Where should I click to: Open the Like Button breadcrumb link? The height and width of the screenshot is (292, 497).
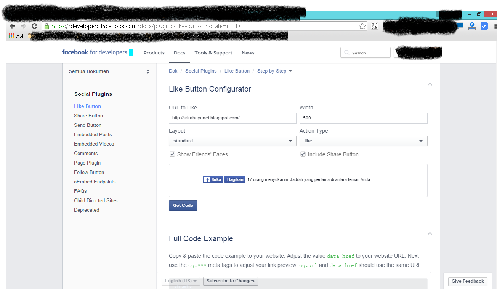coord(237,71)
